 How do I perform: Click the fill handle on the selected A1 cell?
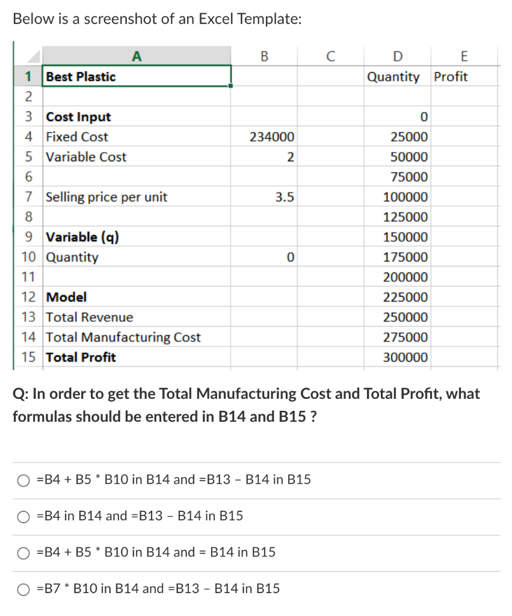click(230, 87)
